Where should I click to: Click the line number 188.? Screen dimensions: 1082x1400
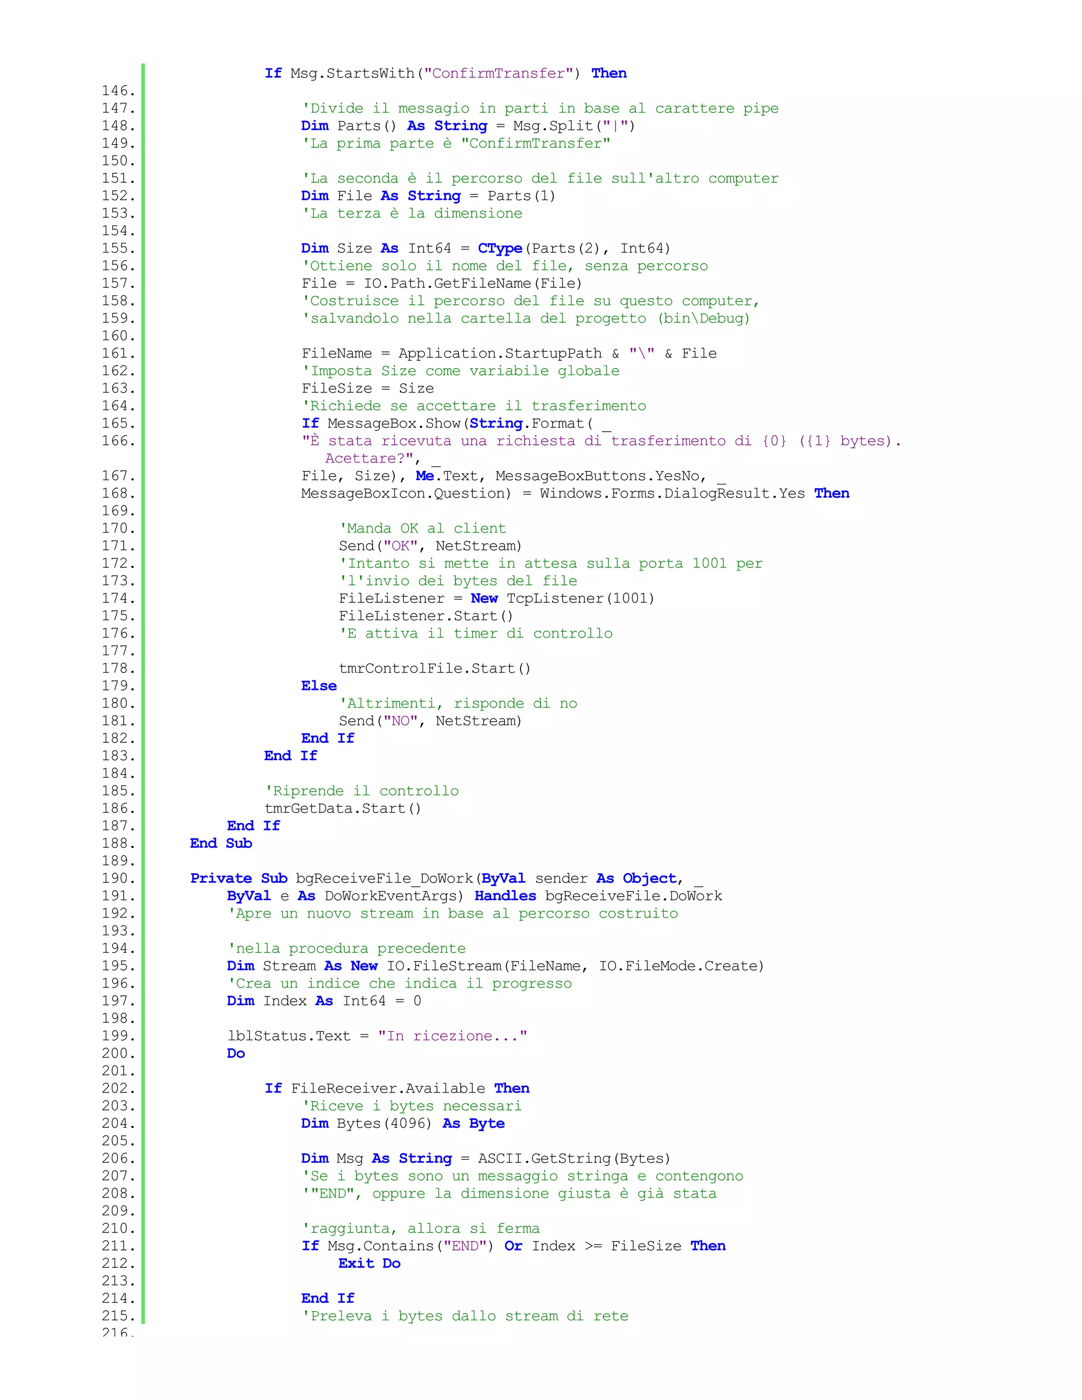click(118, 844)
